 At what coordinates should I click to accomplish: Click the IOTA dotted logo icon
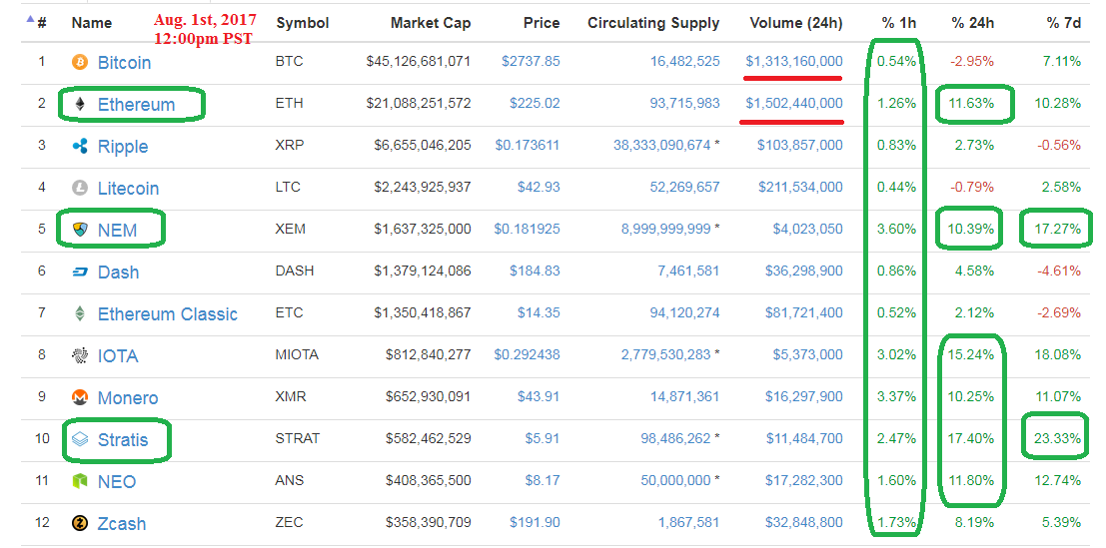coord(80,355)
